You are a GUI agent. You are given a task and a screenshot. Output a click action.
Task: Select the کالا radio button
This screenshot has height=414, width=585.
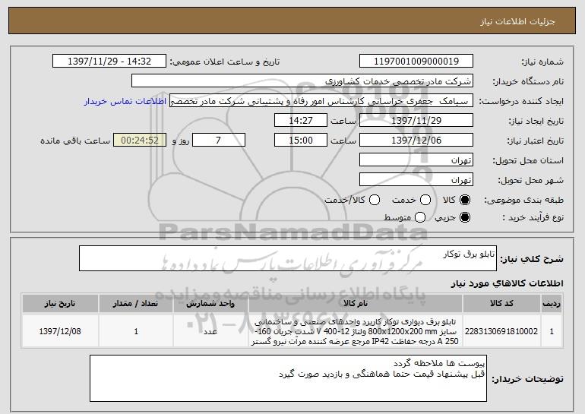pyautogui.click(x=465, y=201)
